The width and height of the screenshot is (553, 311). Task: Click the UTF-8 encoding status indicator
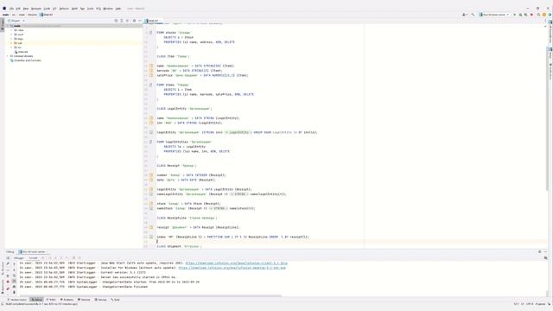(x=530, y=304)
